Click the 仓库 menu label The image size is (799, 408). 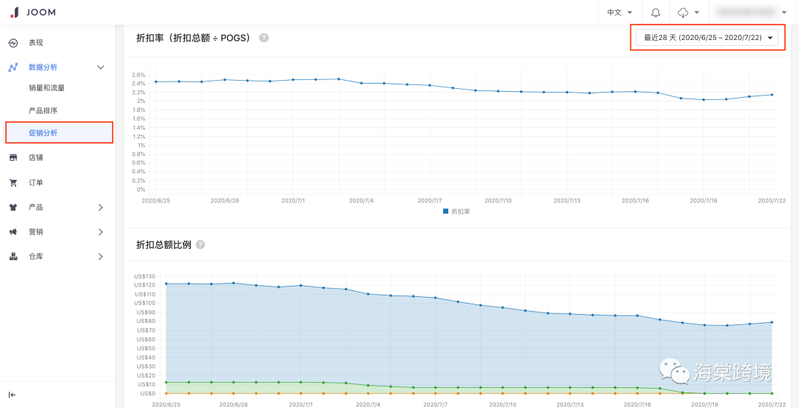pyautogui.click(x=36, y=256)
